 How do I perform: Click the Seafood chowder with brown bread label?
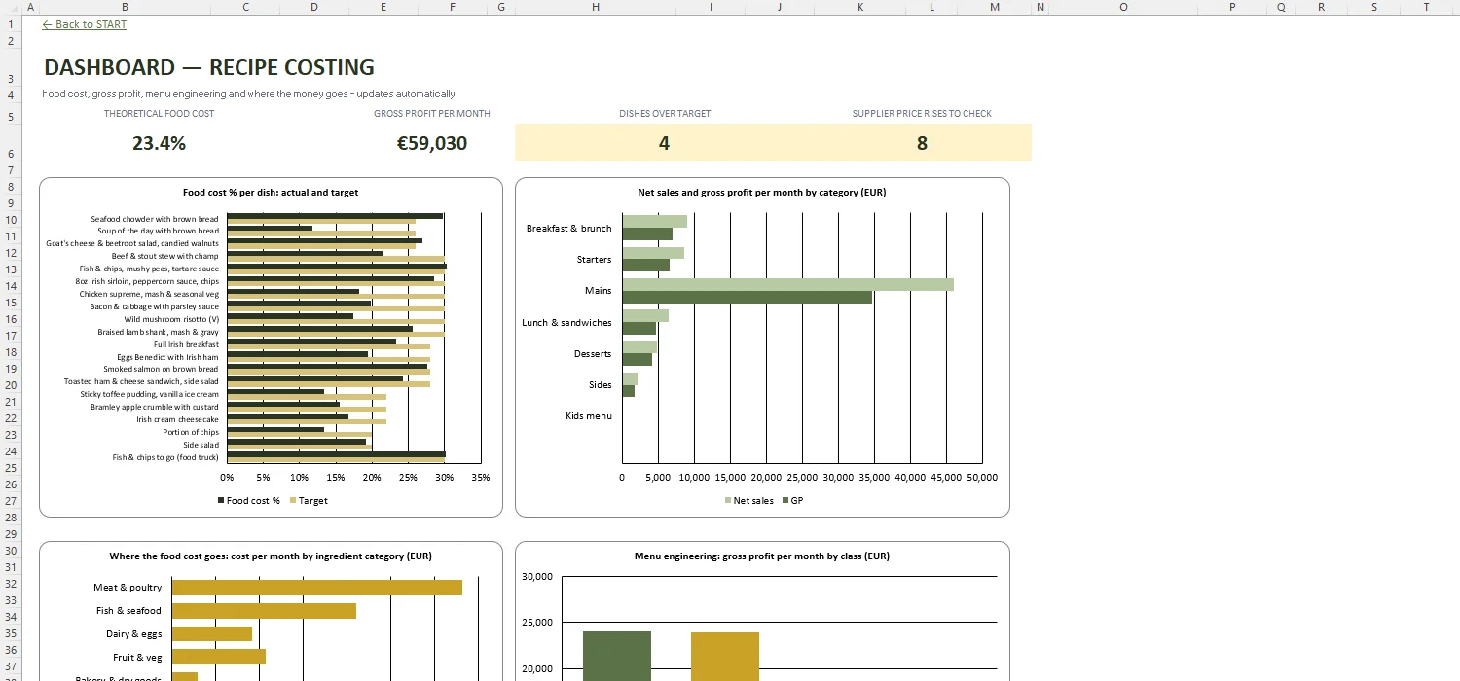click(155, 219)
